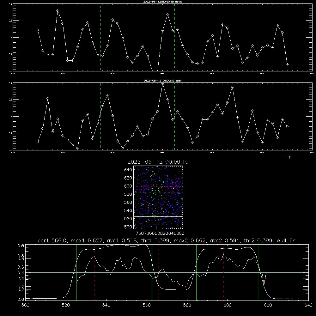Click the green vertical line near 563
The width and height of the screenshot is (316, 316).
coord(152,272)
